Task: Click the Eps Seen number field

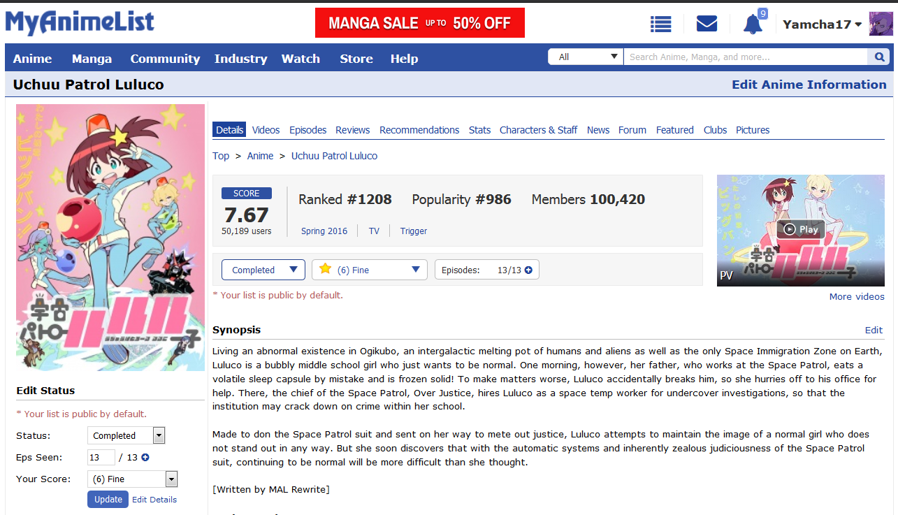Action: 101,458
